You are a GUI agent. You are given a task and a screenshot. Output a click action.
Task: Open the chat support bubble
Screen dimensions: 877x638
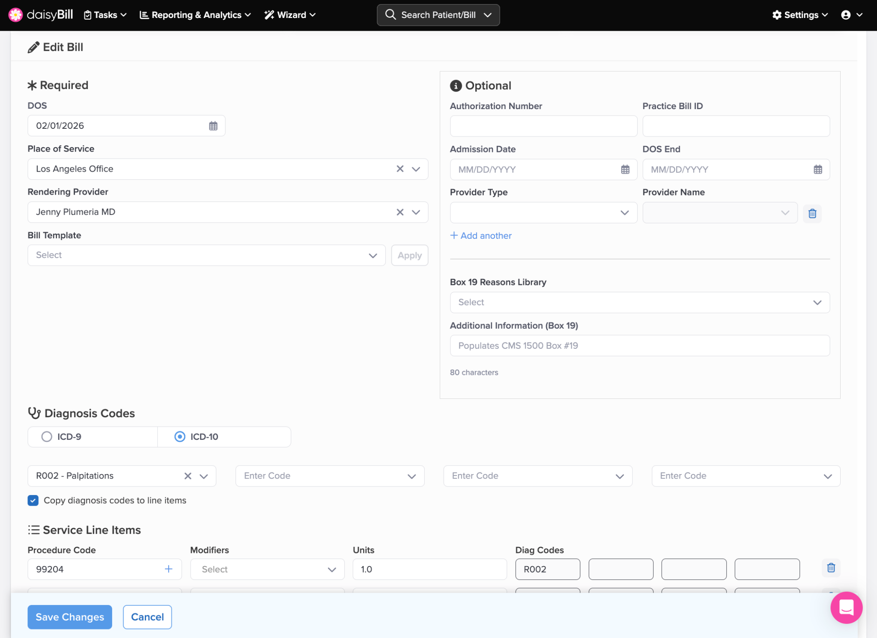pos(846,607)
